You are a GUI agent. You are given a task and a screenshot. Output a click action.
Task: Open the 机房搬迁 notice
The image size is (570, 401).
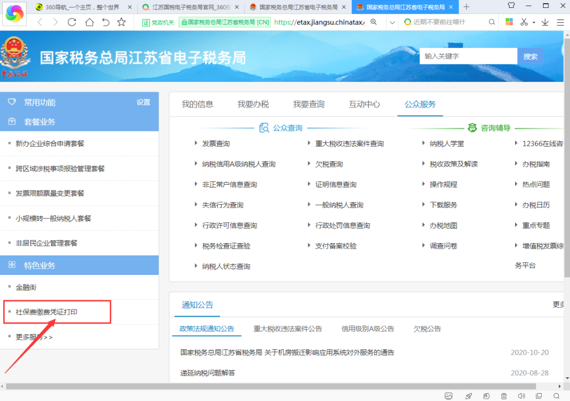pyautogui.click(x=287, y=352)
